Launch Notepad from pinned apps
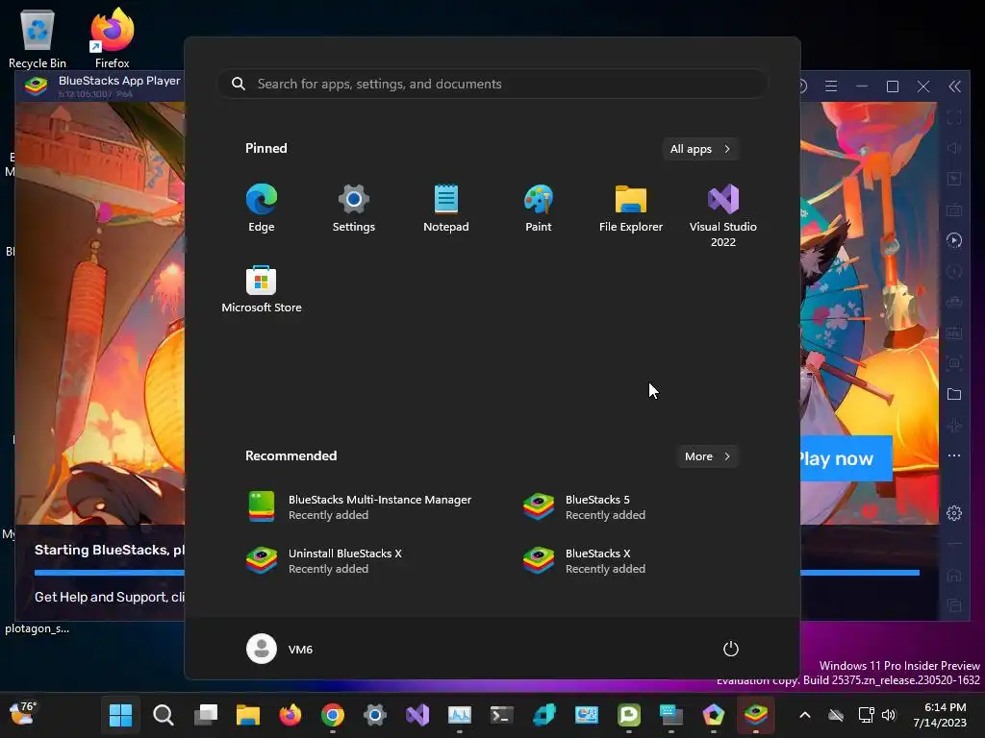 (x=446, y=209)
